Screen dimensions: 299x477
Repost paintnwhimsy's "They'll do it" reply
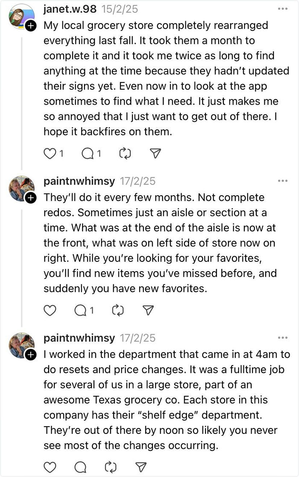[117, 310]
